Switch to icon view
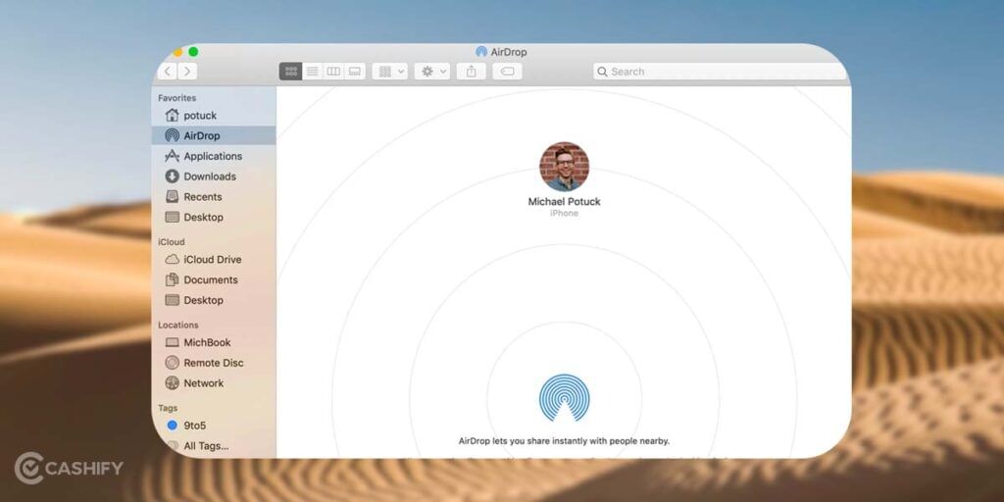 (290, 71)
